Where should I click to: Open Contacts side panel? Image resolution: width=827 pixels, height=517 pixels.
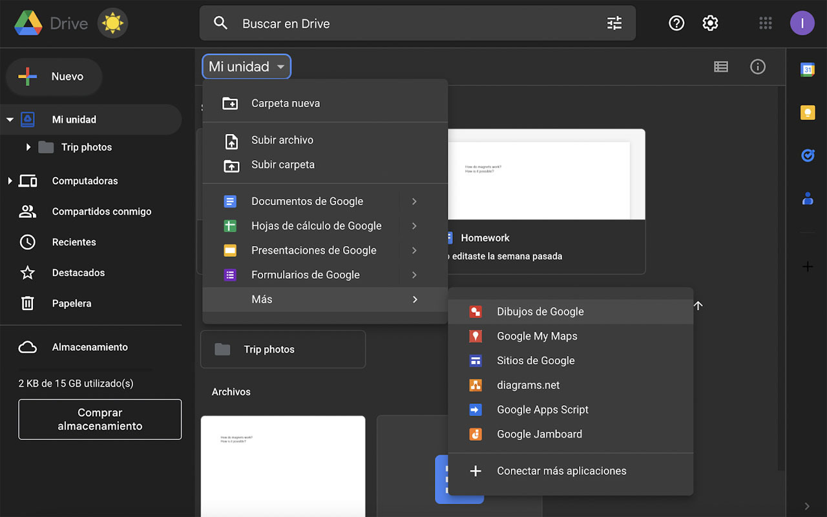(807, 198)
